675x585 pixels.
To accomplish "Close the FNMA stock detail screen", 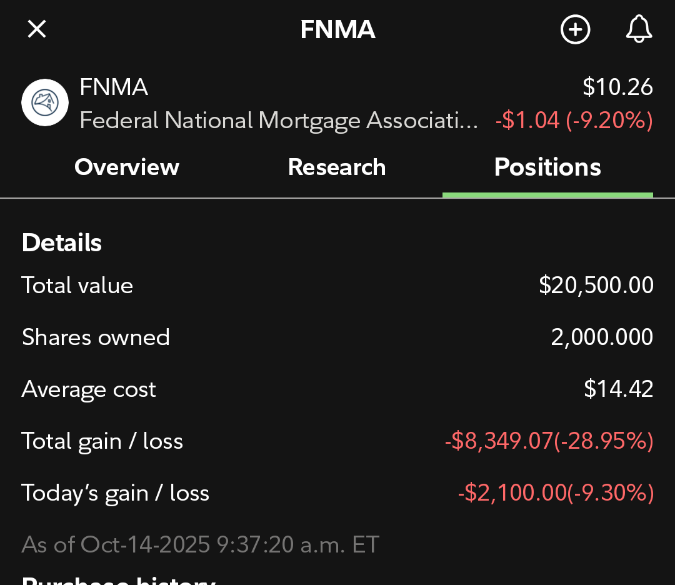I will pos(37,29).
